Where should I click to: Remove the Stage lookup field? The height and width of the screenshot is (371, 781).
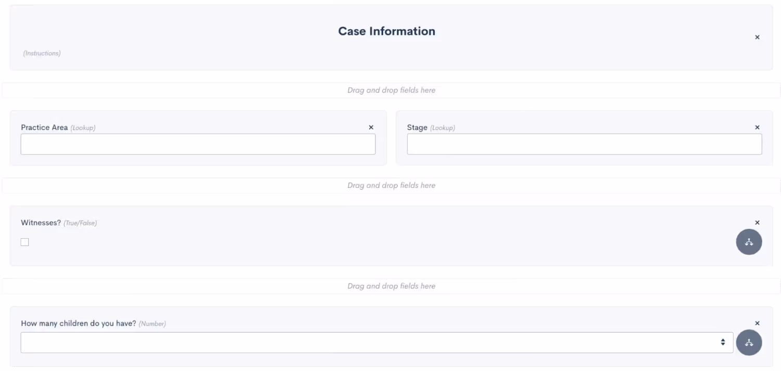tap(757, 127)
